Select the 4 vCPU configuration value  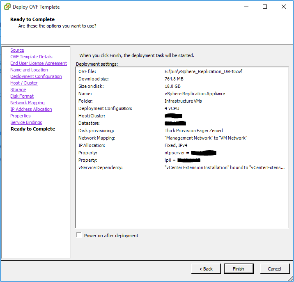point(172,108)
